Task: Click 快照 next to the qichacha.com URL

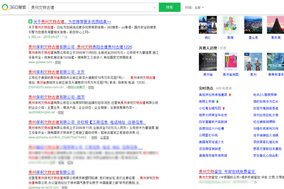Action: 94,137
